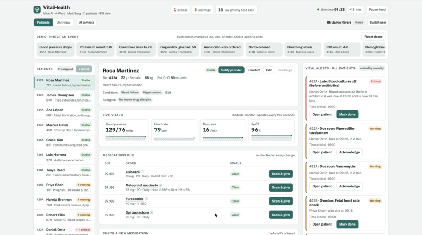Click the 5 warnings counter pill
The width and height of the screenshot is (422, 235).
203,10
